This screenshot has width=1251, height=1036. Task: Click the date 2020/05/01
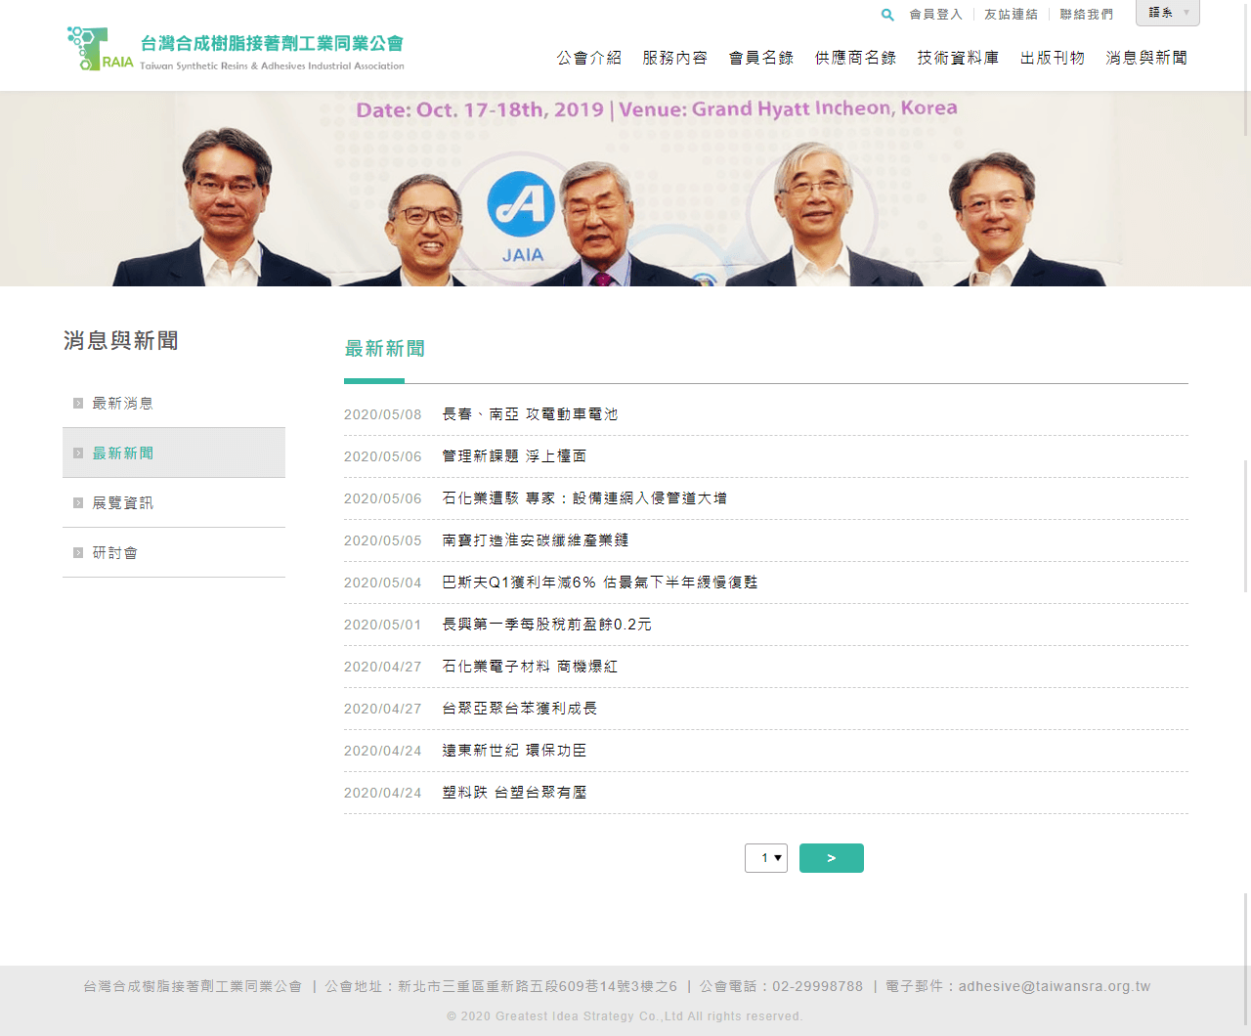[x=383, y=625]
